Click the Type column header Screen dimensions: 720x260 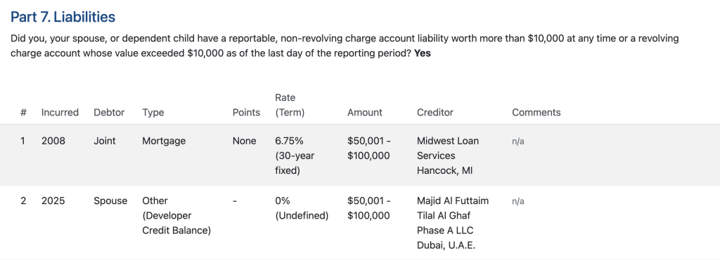(x=153, y=113)
